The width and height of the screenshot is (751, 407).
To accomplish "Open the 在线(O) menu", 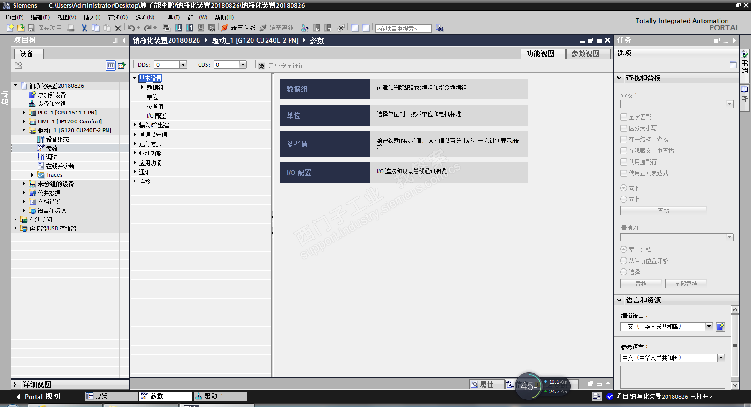I will coord(118,17).
